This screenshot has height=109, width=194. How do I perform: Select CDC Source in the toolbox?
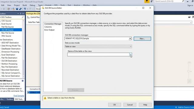(6, 21)
